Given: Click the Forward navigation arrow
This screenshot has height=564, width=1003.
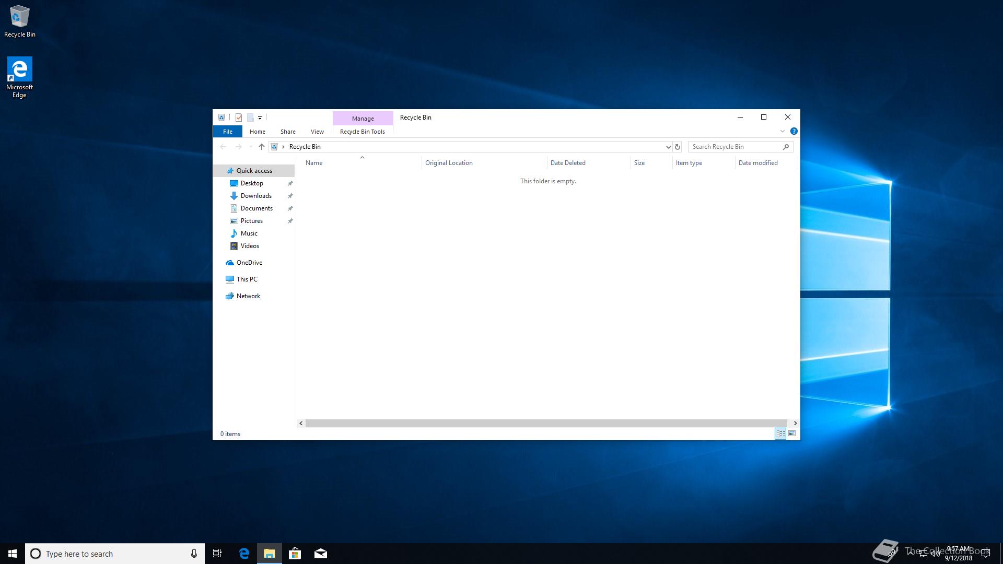Looking at the screenshot, I should pos(239,147).
